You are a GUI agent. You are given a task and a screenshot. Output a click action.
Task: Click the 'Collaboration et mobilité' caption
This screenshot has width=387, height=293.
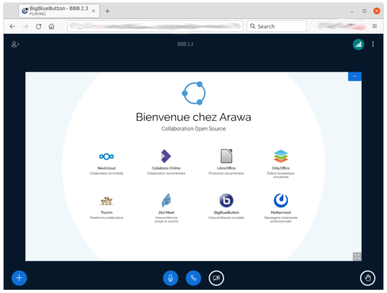coord(106,174)
